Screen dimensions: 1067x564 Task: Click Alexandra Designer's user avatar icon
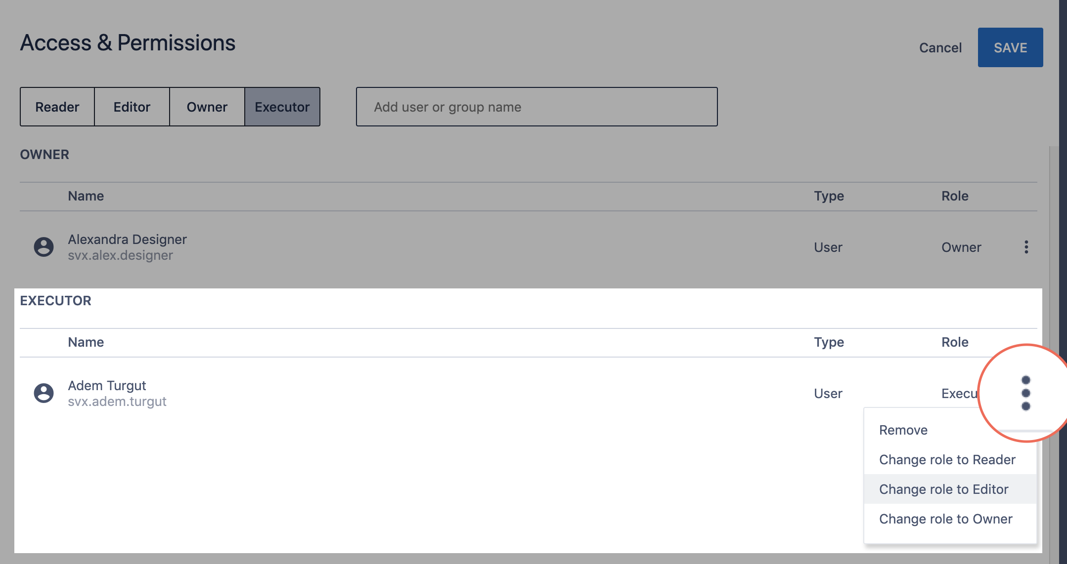[x=44, y=247]
